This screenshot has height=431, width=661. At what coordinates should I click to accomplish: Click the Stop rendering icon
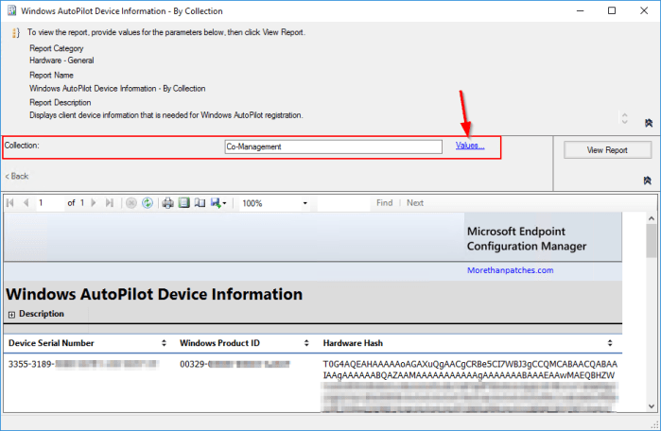(x=131, y=203)
